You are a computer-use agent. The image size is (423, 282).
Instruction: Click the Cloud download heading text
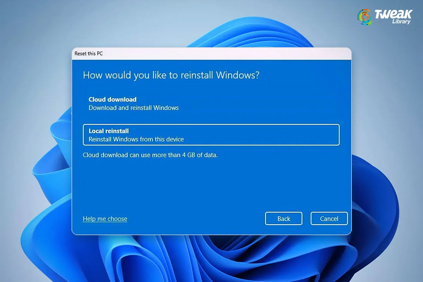(x=112, y=99)
